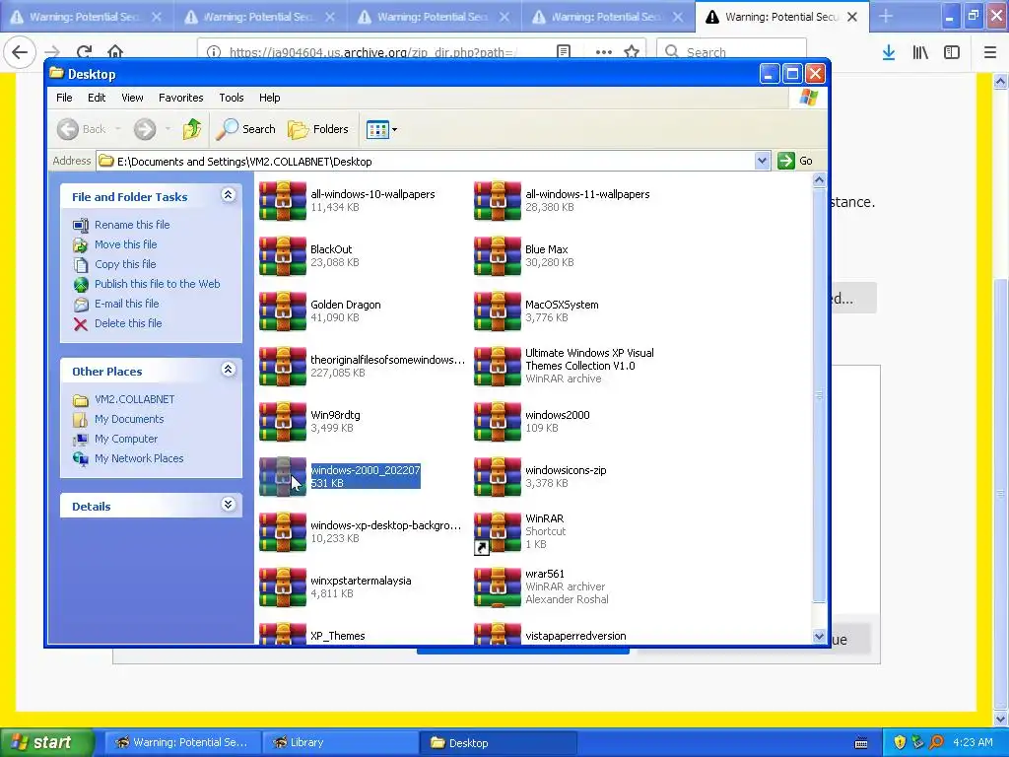Screen dimensions: 1009x757
Task: Open the all-windows-10-wallpapers archive icon
Action: click(283, 200)
